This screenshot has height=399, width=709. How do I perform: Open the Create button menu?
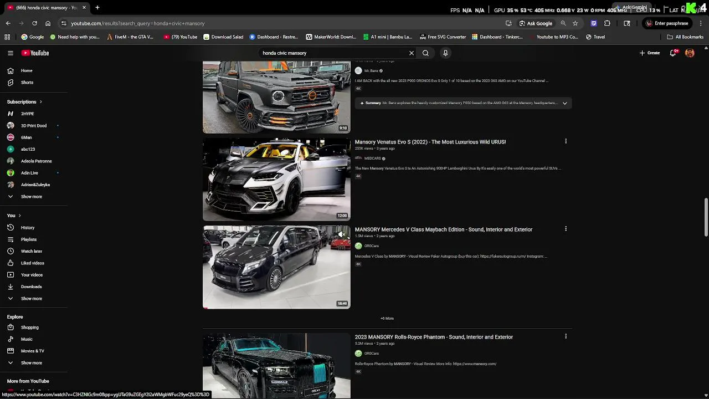(x=649, y=53)
